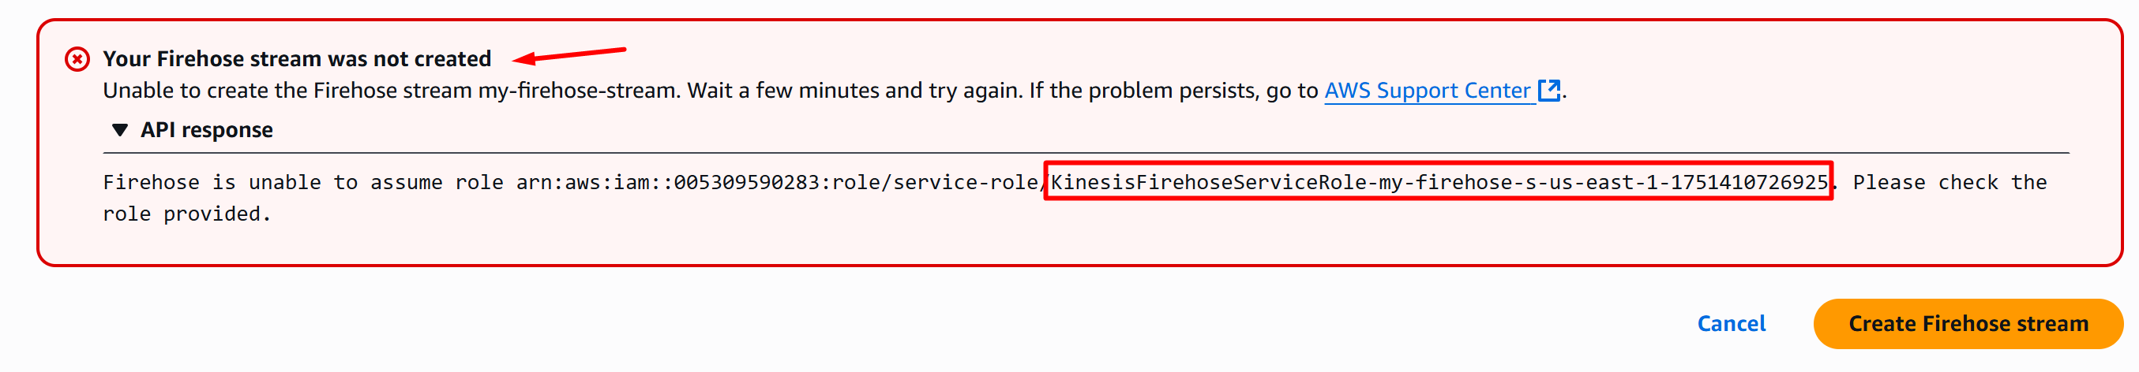
Task: Click the external link icon after Support Center
Action: tap(1548, 90)
